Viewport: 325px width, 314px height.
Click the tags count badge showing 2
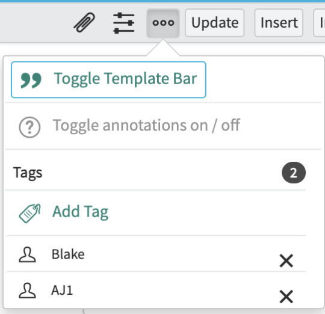(294, 173)
